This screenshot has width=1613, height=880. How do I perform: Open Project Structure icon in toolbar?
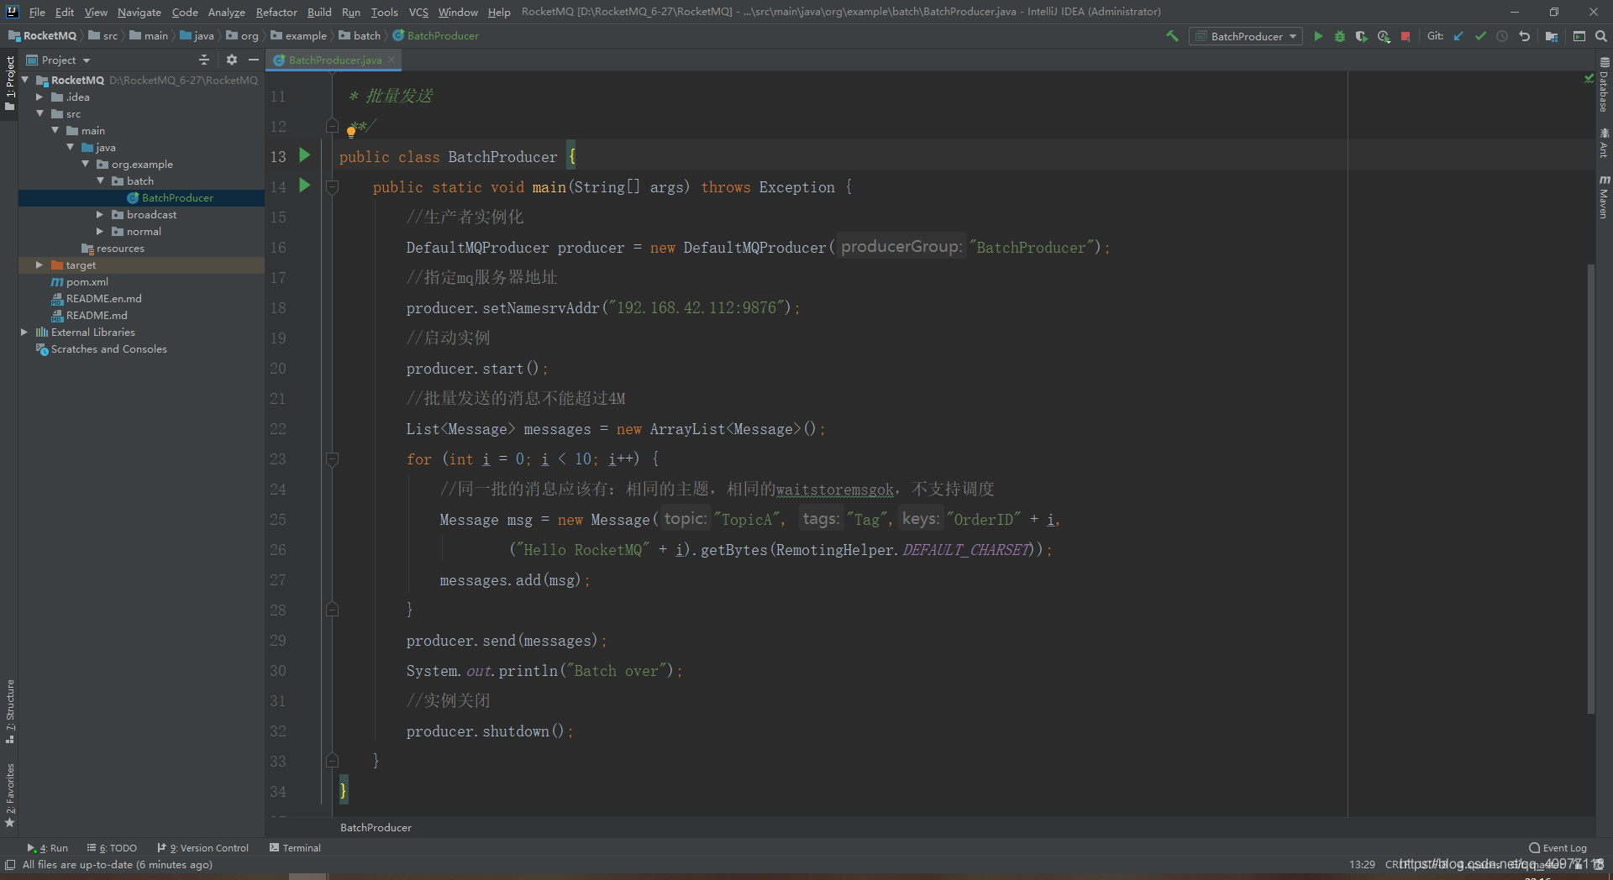(x=1552, y=36)
